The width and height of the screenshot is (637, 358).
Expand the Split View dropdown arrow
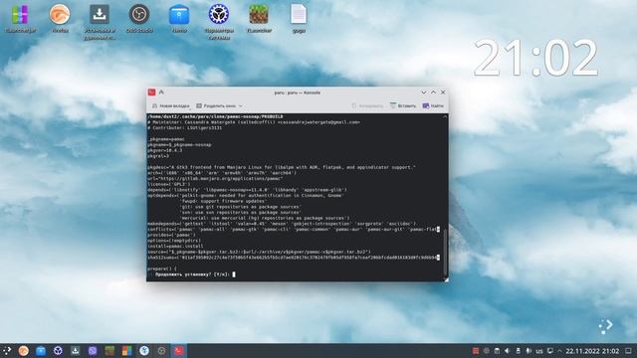[x=241, y=106]
